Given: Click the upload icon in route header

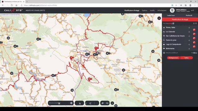Looking at the screenshot, I should pyautogui.click(x=194, y=23).
